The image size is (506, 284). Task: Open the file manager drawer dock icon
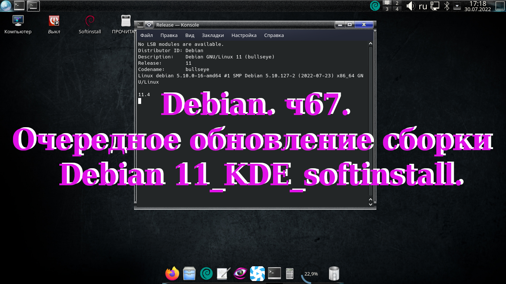190,273
